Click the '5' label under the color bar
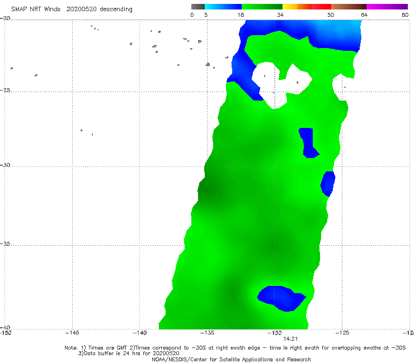414x363 pixels. point(206,15)
